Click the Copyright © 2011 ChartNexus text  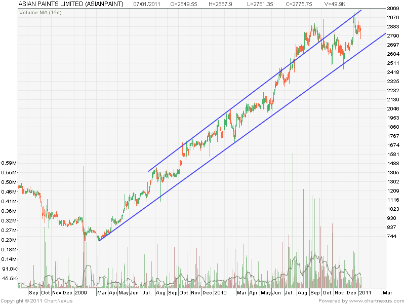tap(36, 301)
